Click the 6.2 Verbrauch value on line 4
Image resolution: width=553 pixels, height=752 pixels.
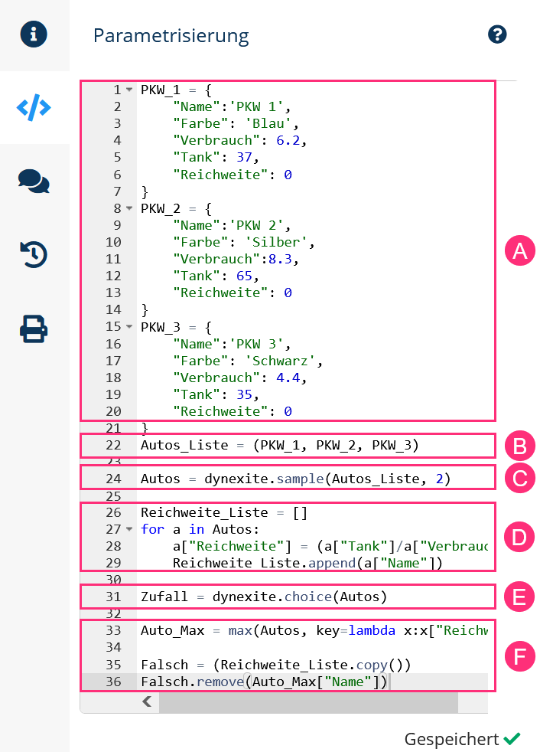[x=288, y=140]
